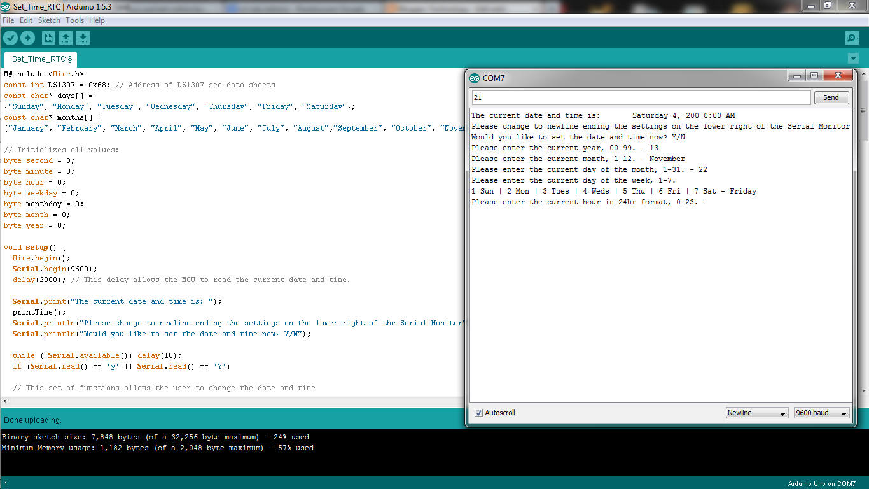Focus the serial input field containing 21
The height and width of the screenshot is (489, 869).
pos(641,98)
